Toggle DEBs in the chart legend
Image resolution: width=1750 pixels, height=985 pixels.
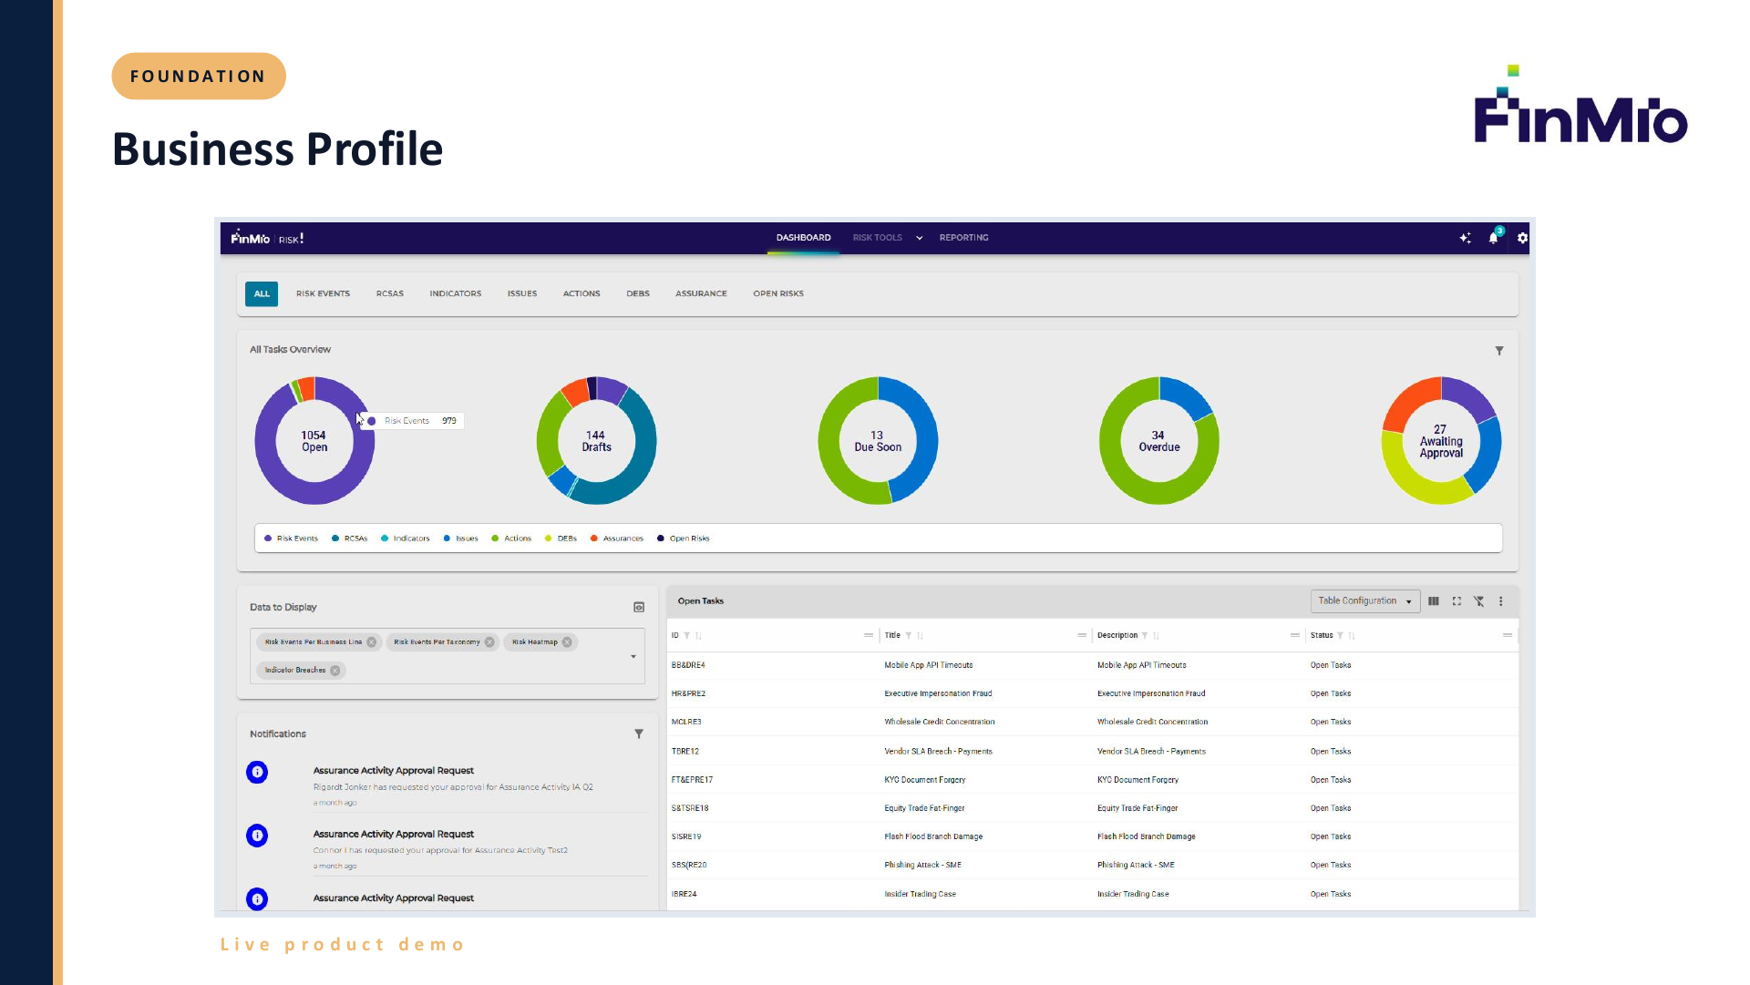(561, 539)
